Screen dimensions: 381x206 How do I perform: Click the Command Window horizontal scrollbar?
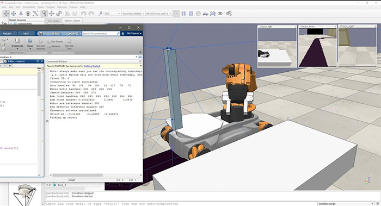pyautogui.click(x=96, y=175)
